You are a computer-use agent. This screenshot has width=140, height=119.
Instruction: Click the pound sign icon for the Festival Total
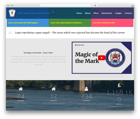[119, 85]
